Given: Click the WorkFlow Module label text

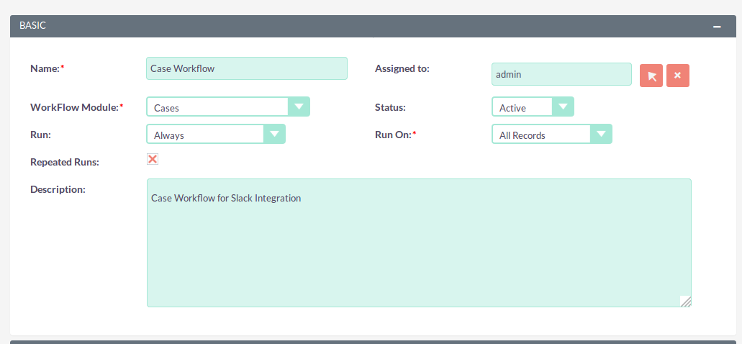Looking at the screenshot, I should pyautogui.click(x=75, y=107).
